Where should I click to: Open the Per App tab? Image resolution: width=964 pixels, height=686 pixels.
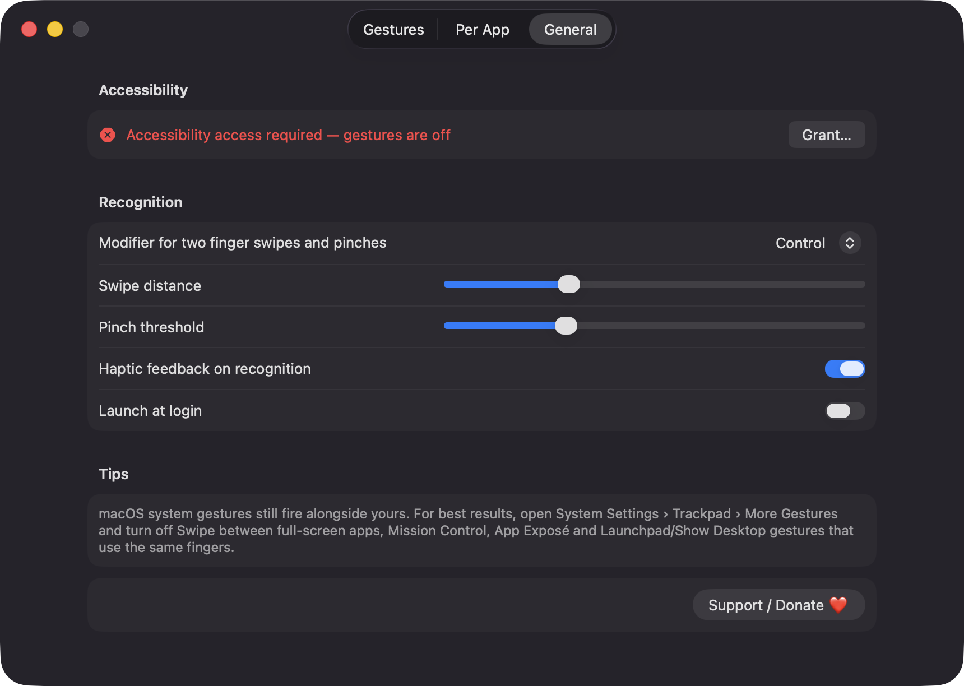[482, 30]
